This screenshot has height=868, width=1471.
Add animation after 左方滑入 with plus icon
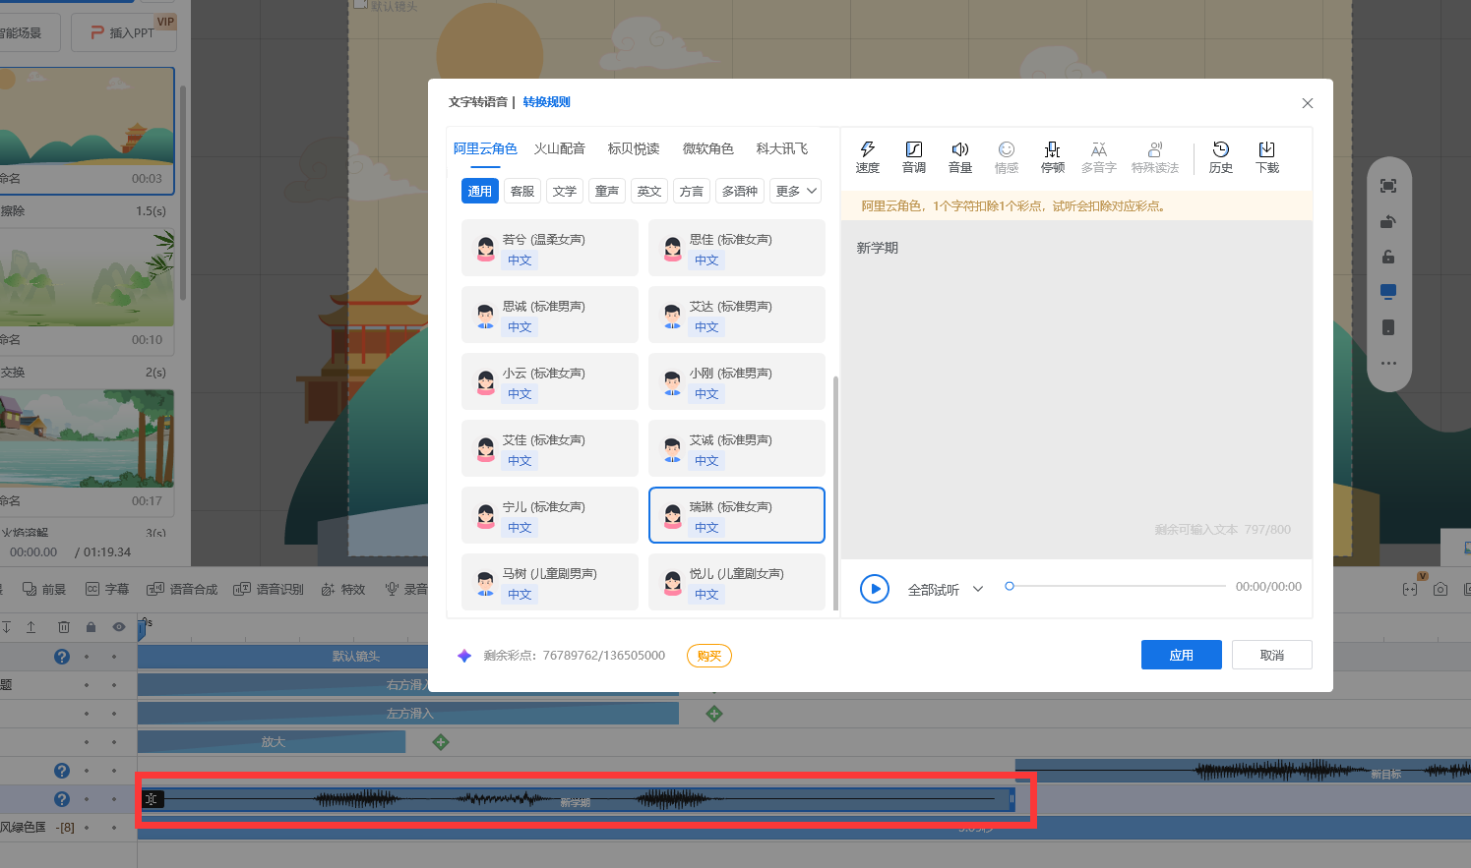(714, 714)
